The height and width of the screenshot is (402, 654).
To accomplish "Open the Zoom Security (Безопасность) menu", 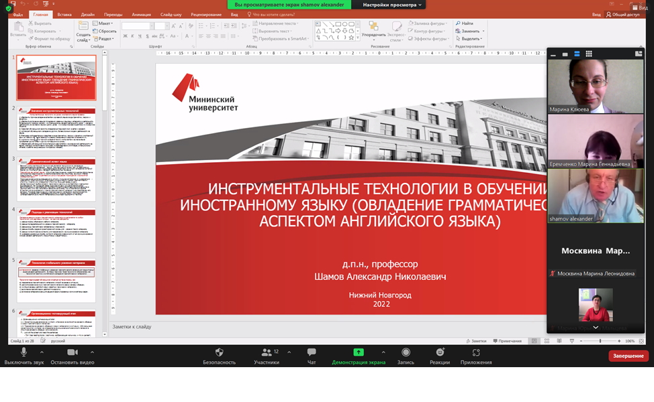I will click(x=219, y=356).
